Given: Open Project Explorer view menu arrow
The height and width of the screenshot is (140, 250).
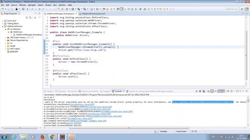Looking at the screenshot, I should pyautogui.click(x=40, y=17).
